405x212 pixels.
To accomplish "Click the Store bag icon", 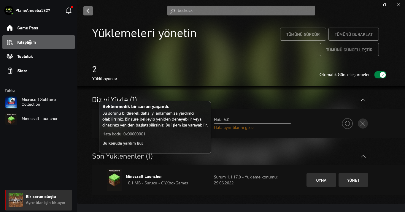I will coord(10,71).
